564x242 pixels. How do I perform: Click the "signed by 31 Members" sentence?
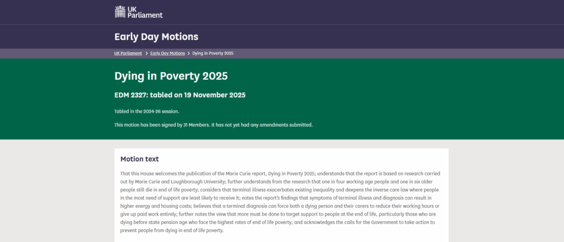tap(213, 125)
